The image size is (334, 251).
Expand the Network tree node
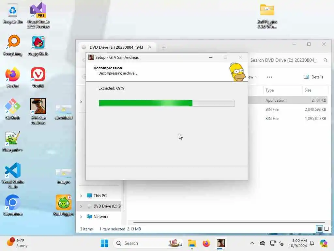tap(81, 217)
